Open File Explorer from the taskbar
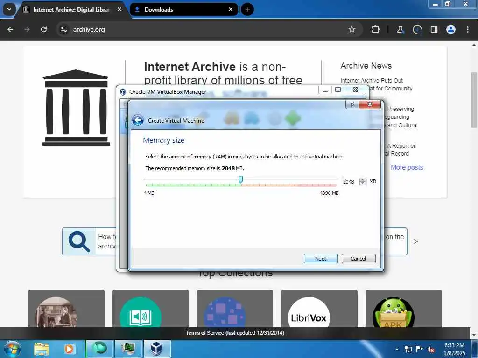Screen dimensions: 478x358 click(x=42, y=349)
